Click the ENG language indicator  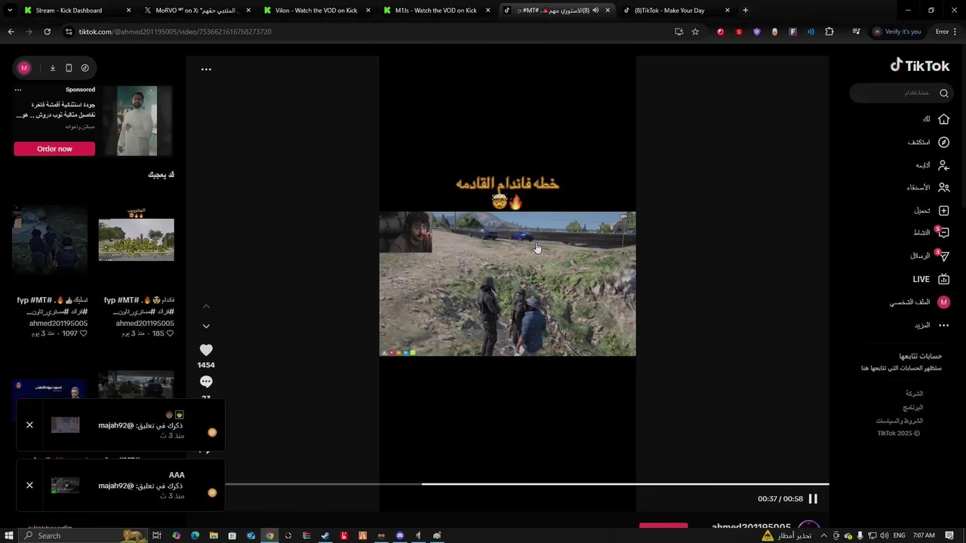tap(899, 535)
